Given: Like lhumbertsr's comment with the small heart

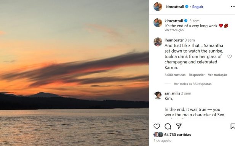Looking at the screenshot, I should [x=229, y=56].
